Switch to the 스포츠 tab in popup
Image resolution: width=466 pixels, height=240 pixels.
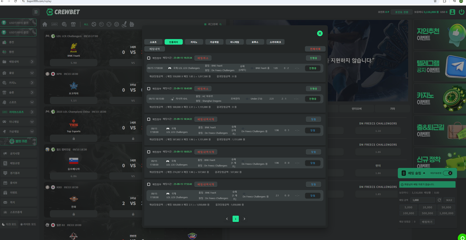click(153, 42)
